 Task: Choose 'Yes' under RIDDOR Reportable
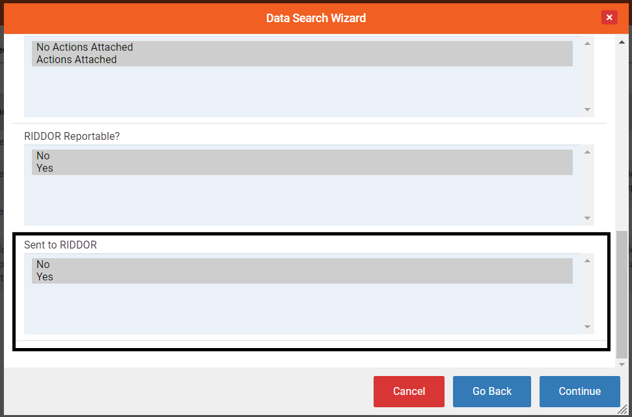click(x=44, y=168)
